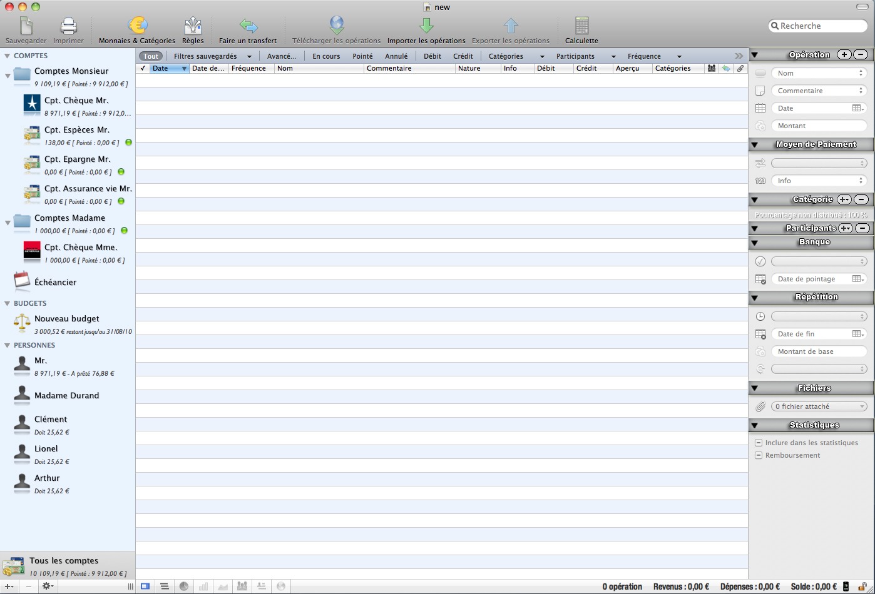The width and height of the screenshot is (875, 594).
Task: Open Filtres sauvegardés dropdown
Action: coord(212,56)
